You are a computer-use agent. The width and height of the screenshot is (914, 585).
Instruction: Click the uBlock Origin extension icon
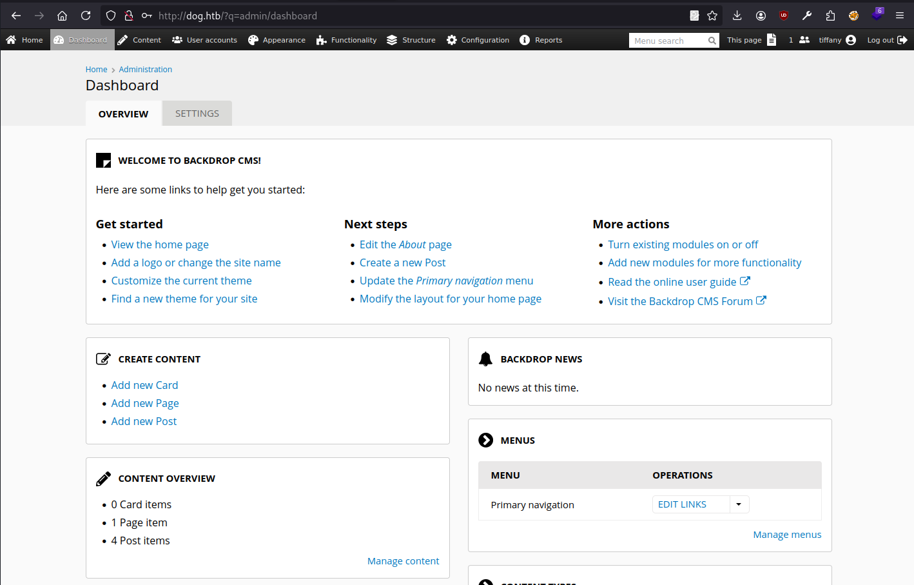pyautogui.click(x=784, y=15)
